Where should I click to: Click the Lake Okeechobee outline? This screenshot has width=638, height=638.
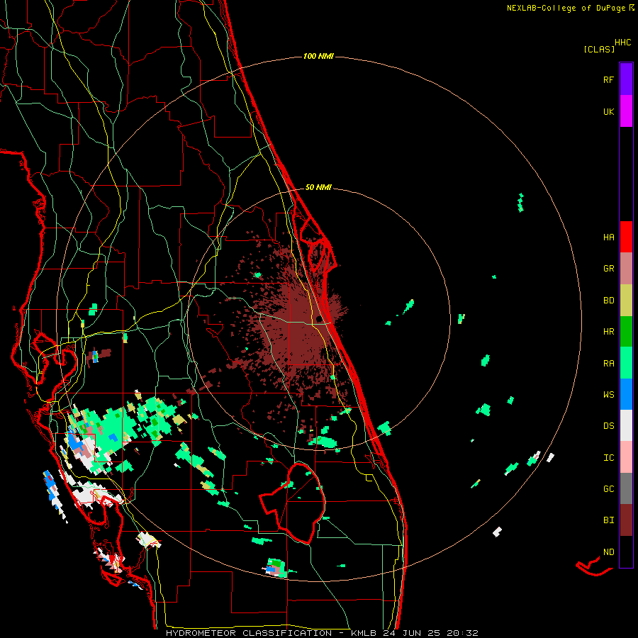[x=293, y=504]
